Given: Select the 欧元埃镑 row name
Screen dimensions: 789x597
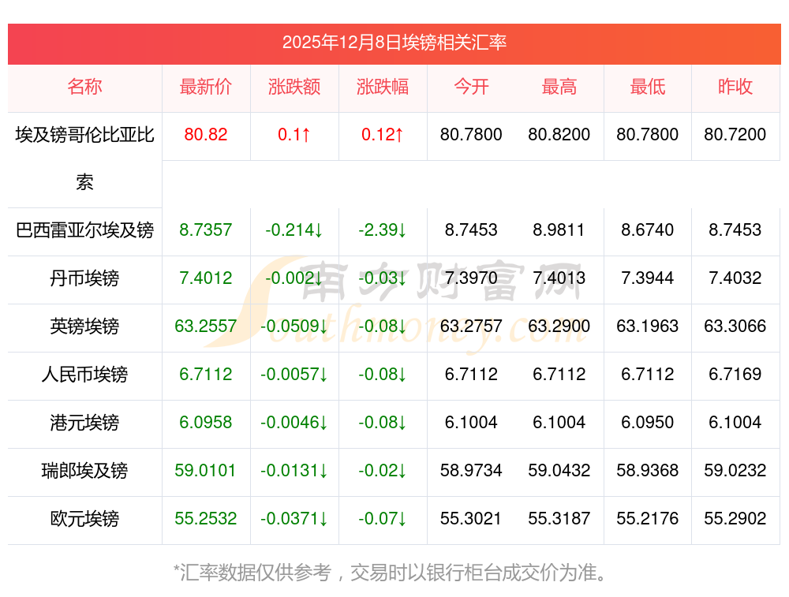Looking at the screenshot, I should 84,519.
